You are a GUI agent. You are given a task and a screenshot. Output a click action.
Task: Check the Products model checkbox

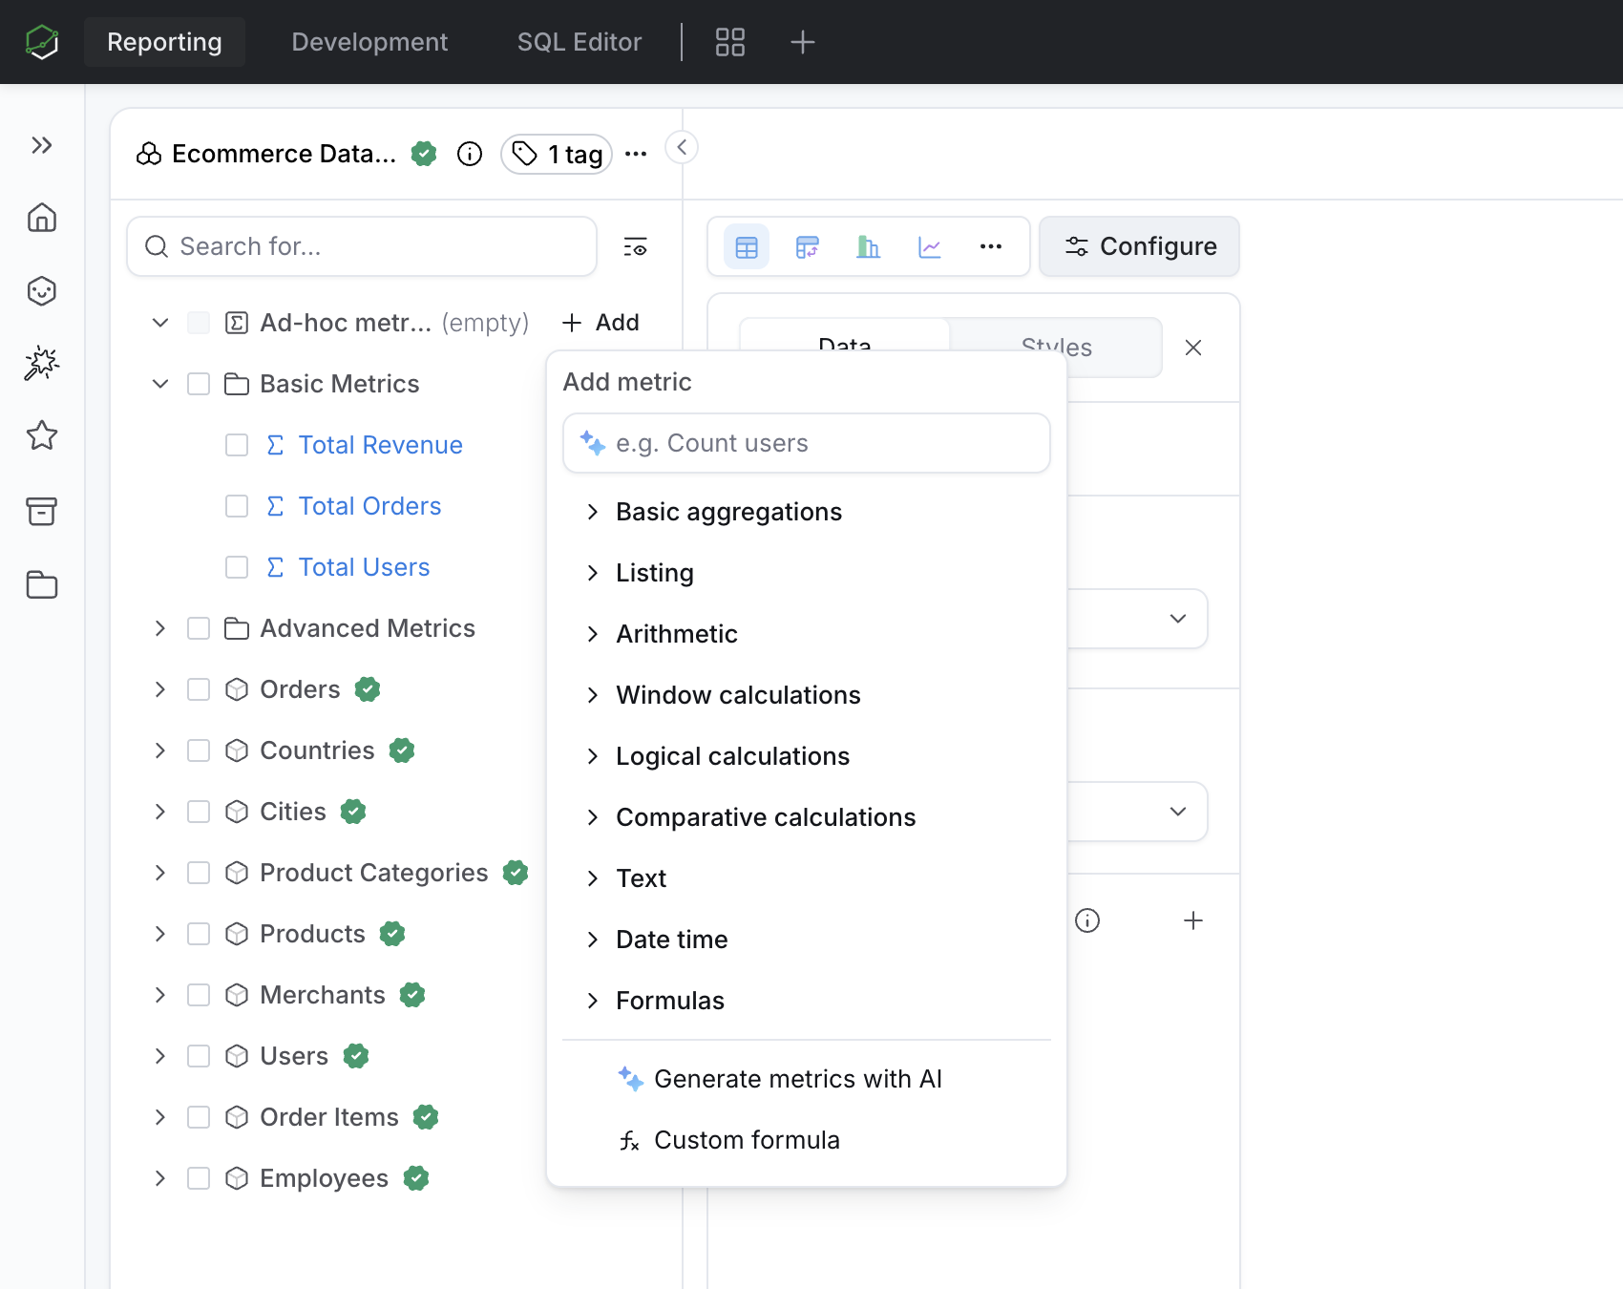click(x=199, y=934)
